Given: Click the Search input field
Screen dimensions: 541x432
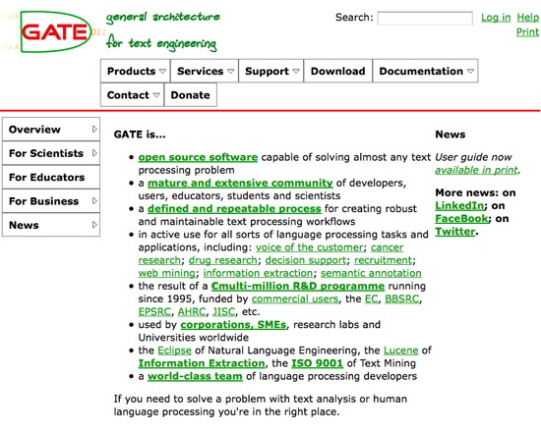Looking at the screenshot, I should (425, 19).
